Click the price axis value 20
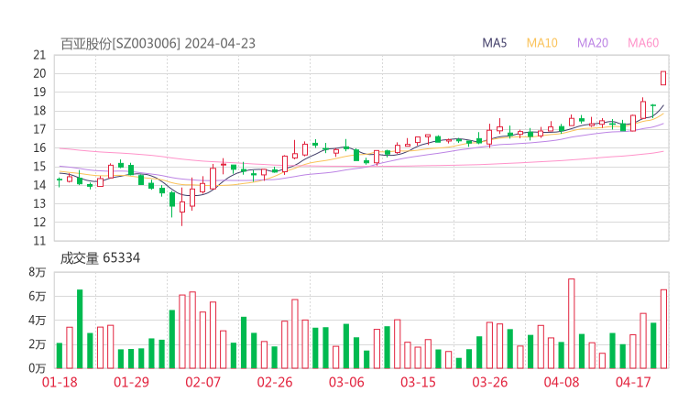 click(39, 73)
